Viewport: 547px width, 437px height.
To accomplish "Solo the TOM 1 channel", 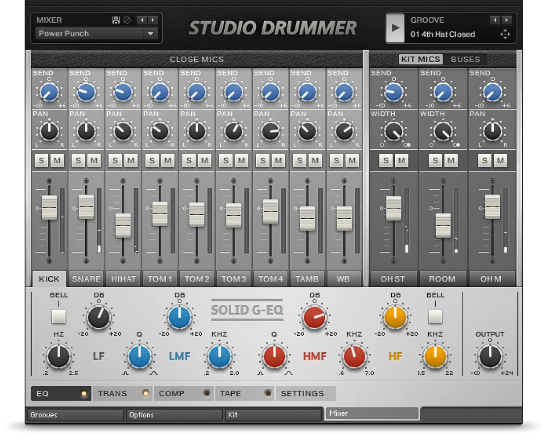I will 152,161.
